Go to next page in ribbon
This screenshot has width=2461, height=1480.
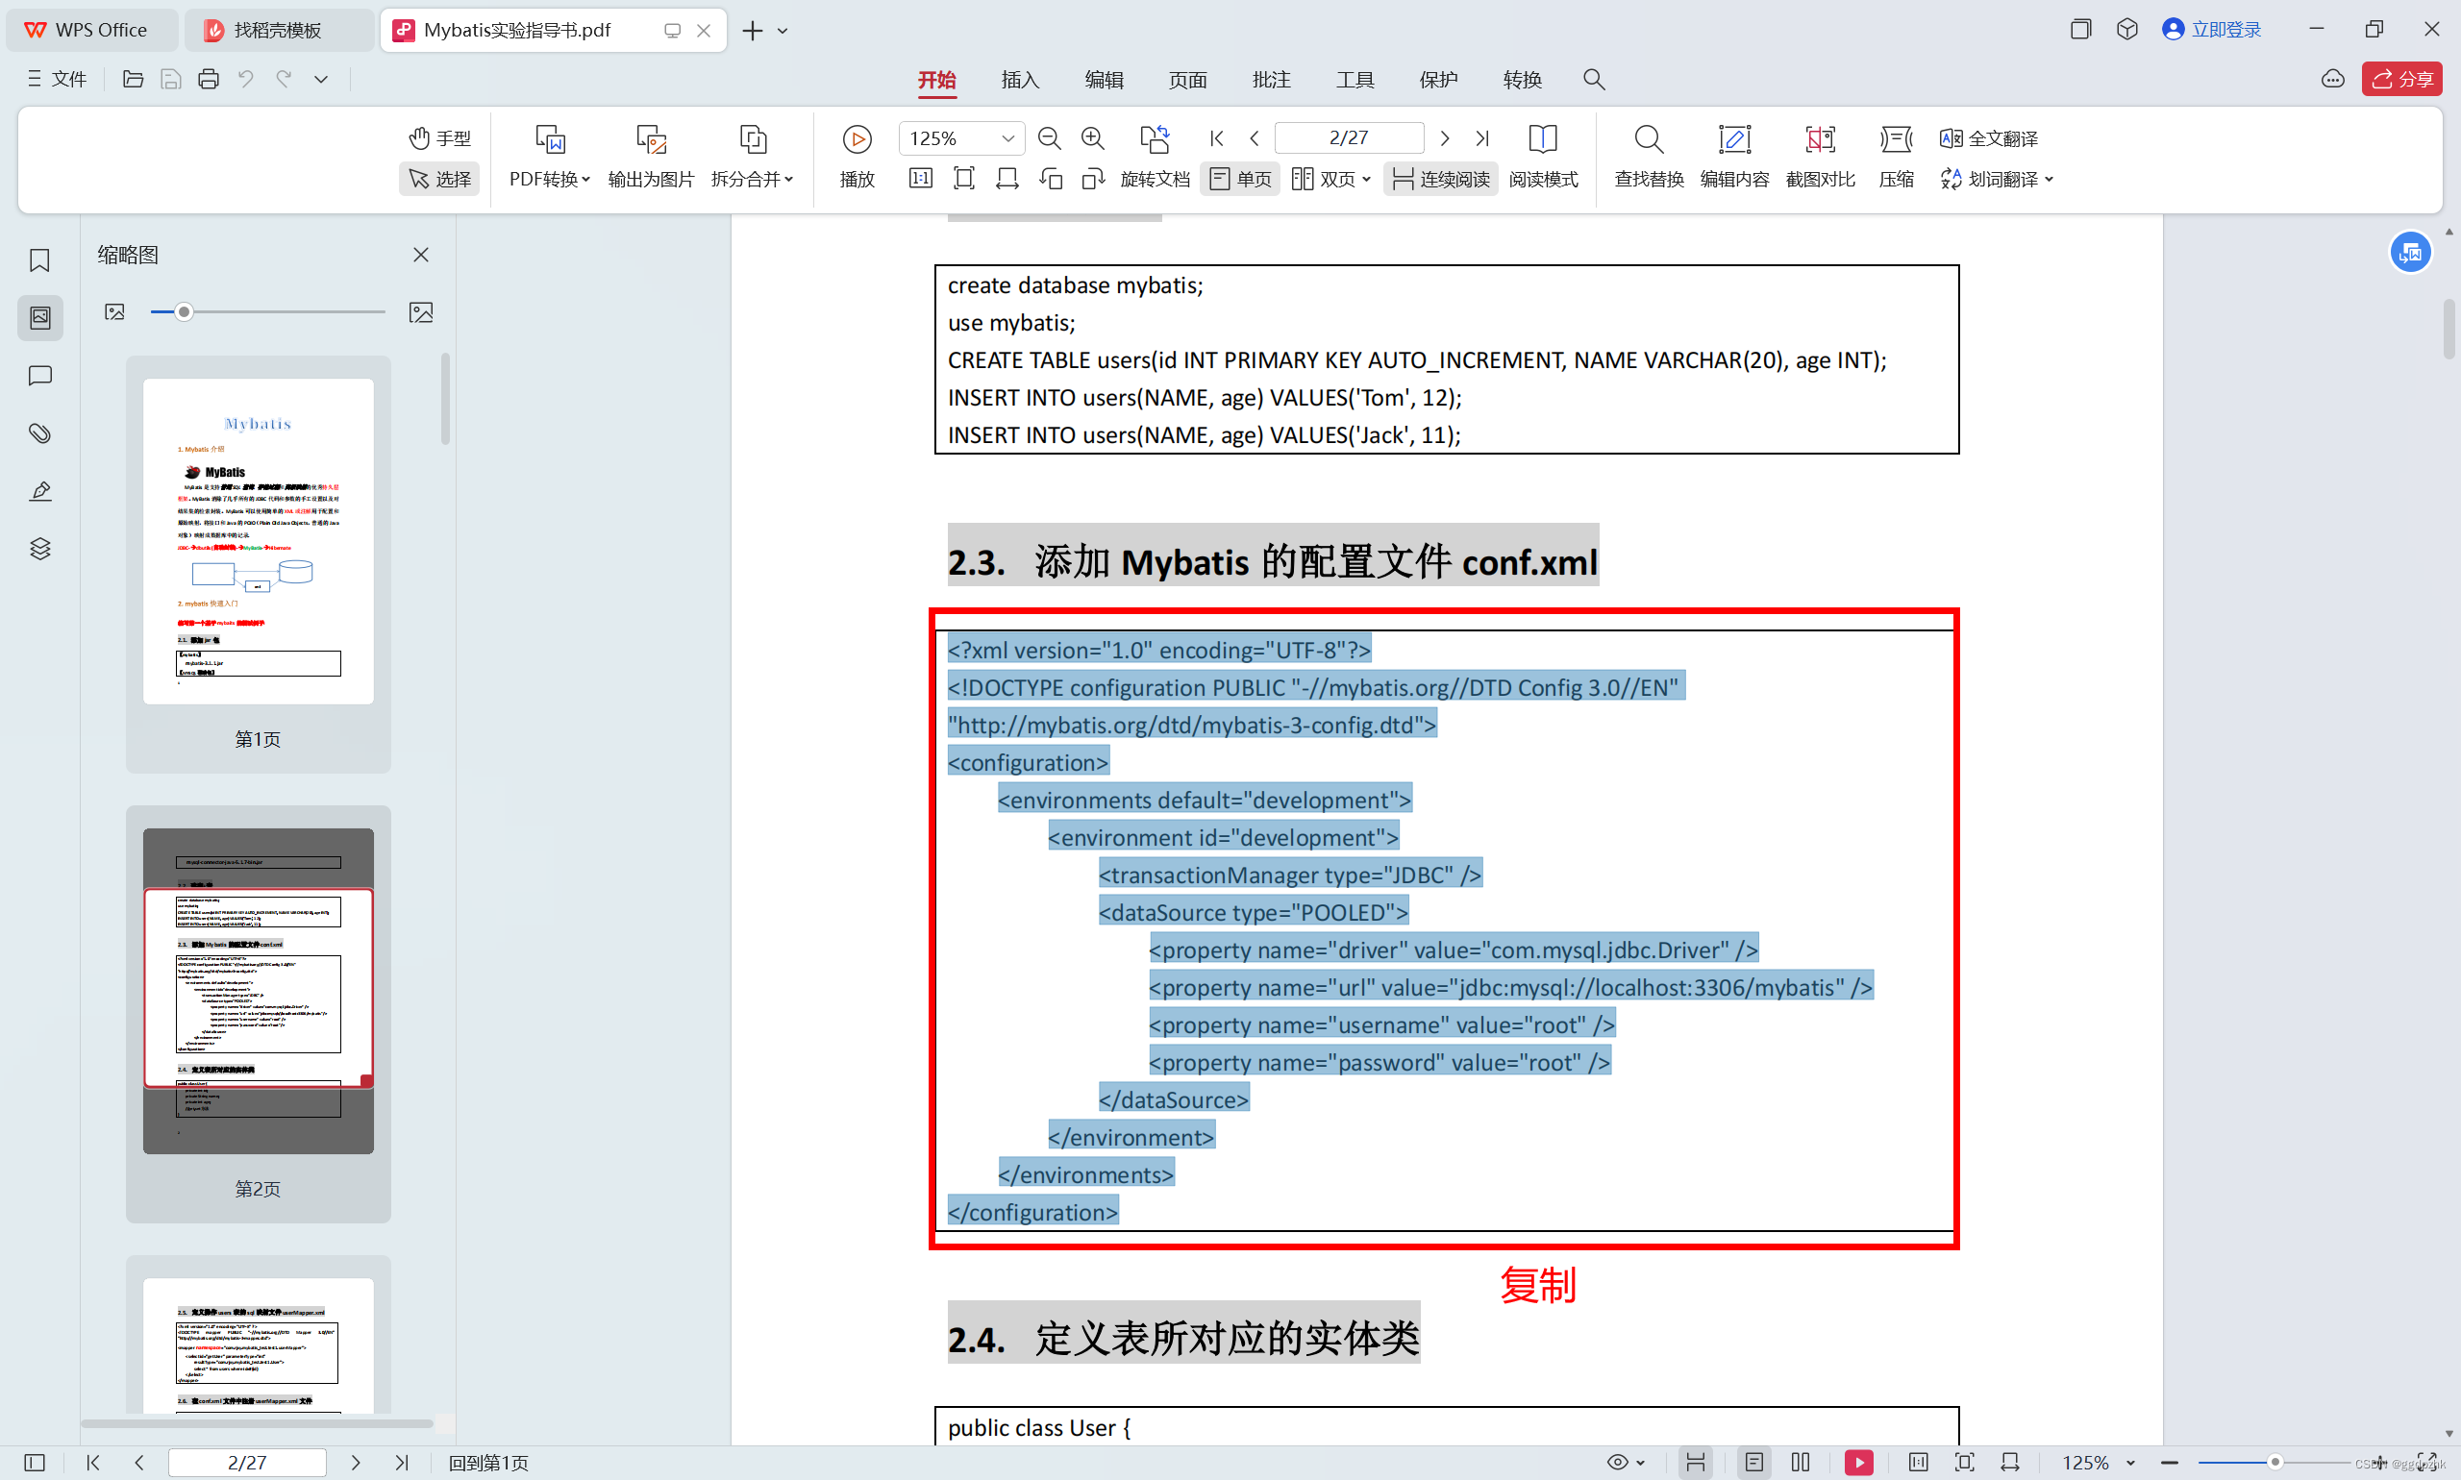click(x=1445, y=137)
